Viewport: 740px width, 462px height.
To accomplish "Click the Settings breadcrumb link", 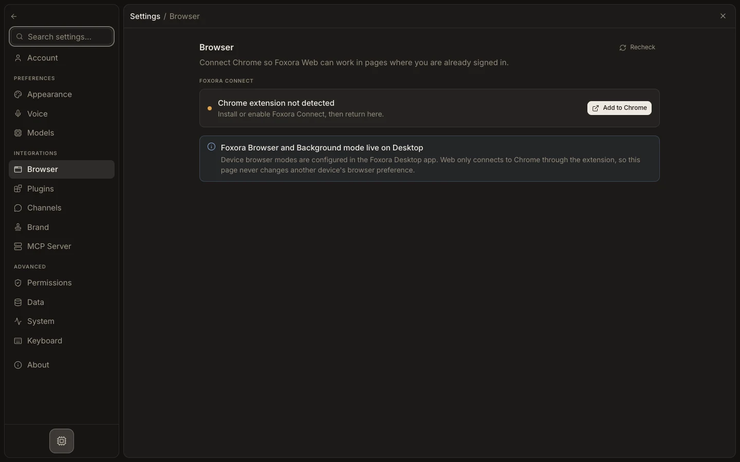I will tap(145, 16).
